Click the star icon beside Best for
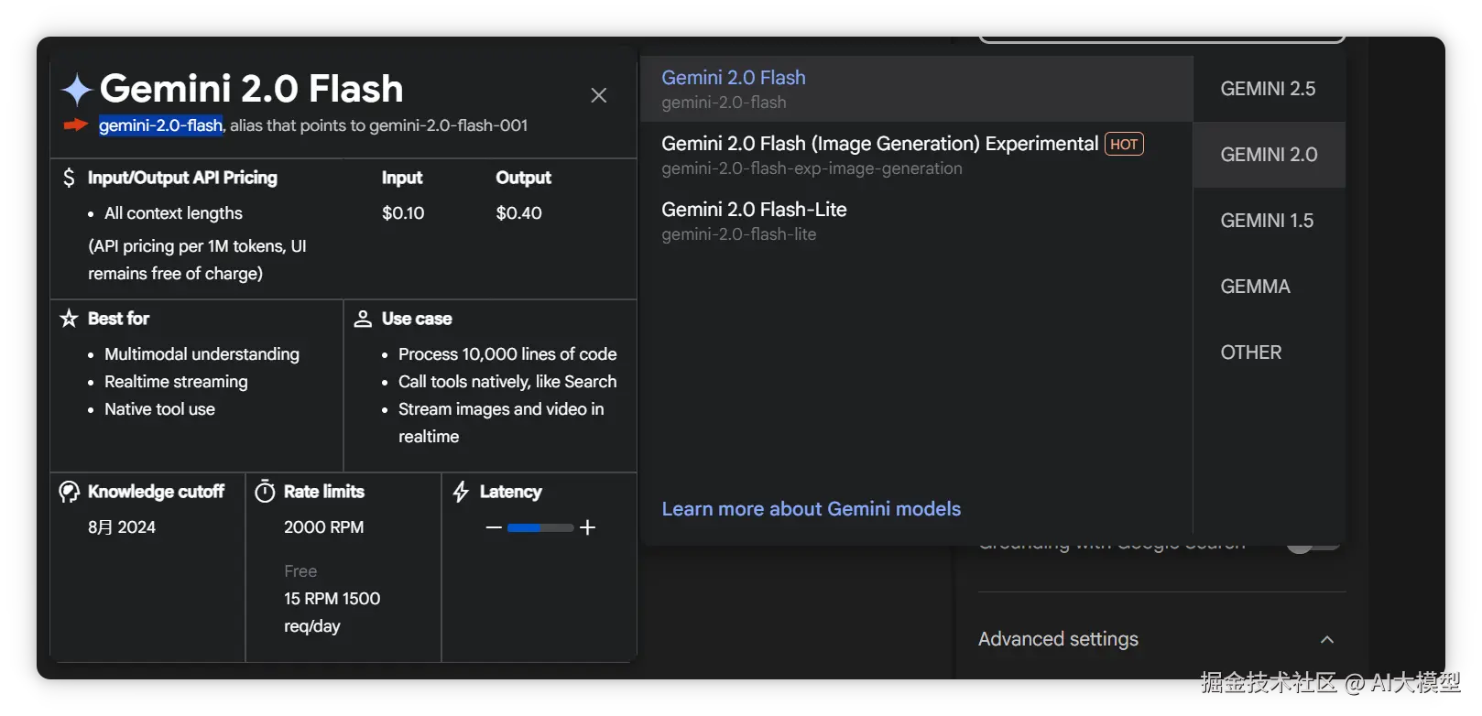 69,319
